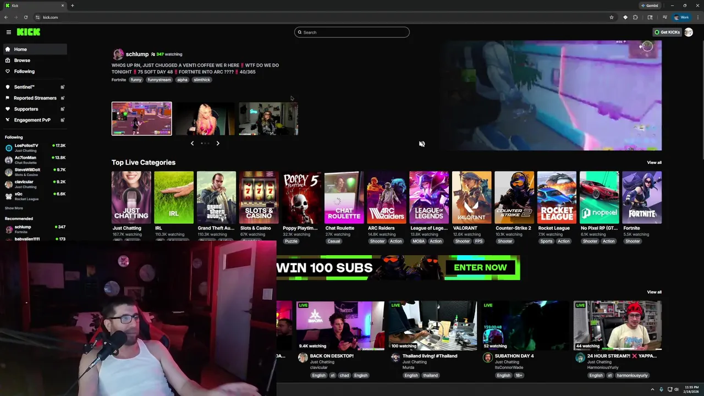The width and height of the screenshot is (704, 396).
Task: Click the Get KICKs button
Action: [x=667, y=32]
